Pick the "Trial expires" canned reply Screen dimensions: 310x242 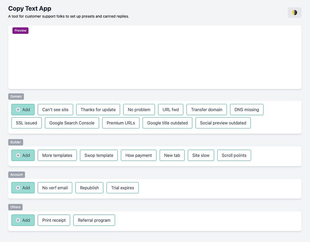[122, 188]
